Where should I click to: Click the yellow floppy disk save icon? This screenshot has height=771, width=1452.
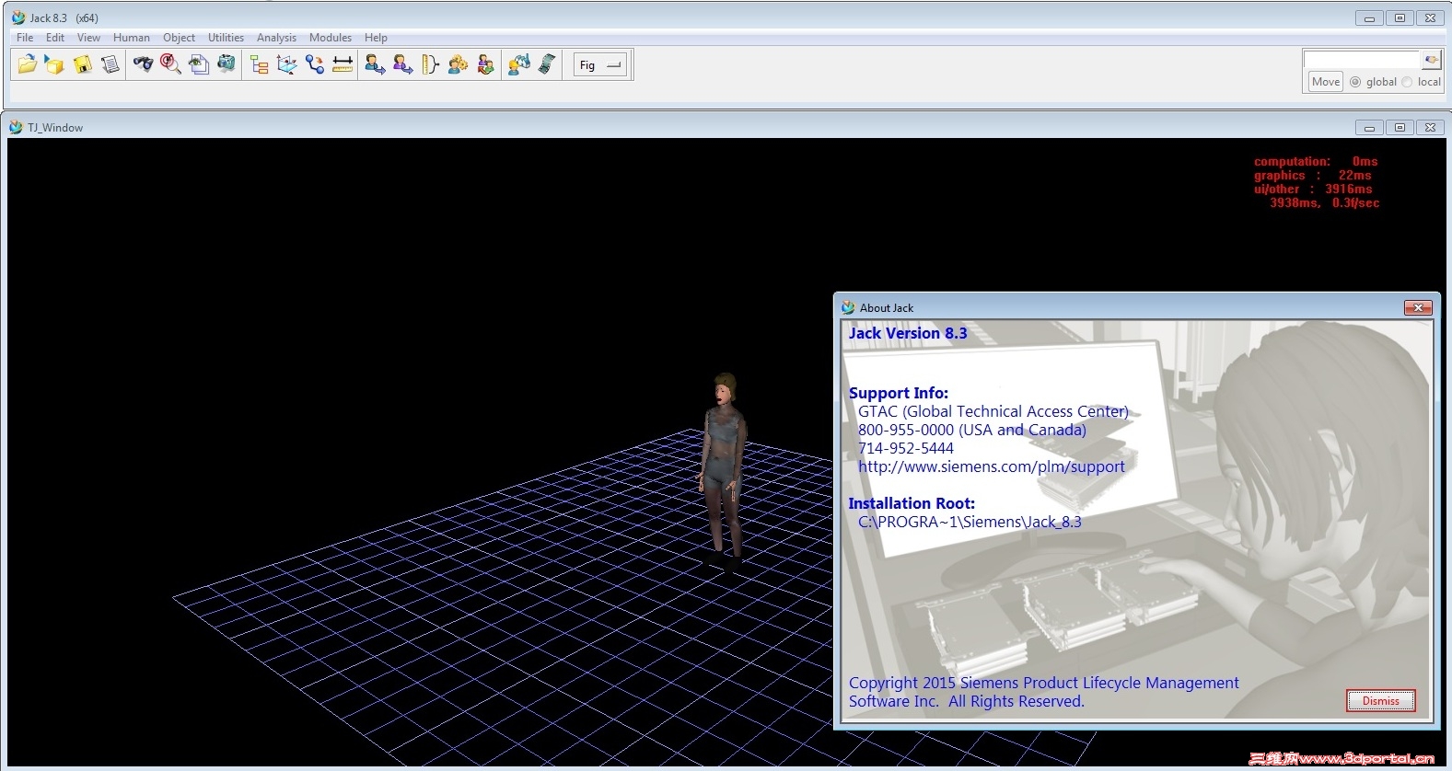[x=83, y=64]
